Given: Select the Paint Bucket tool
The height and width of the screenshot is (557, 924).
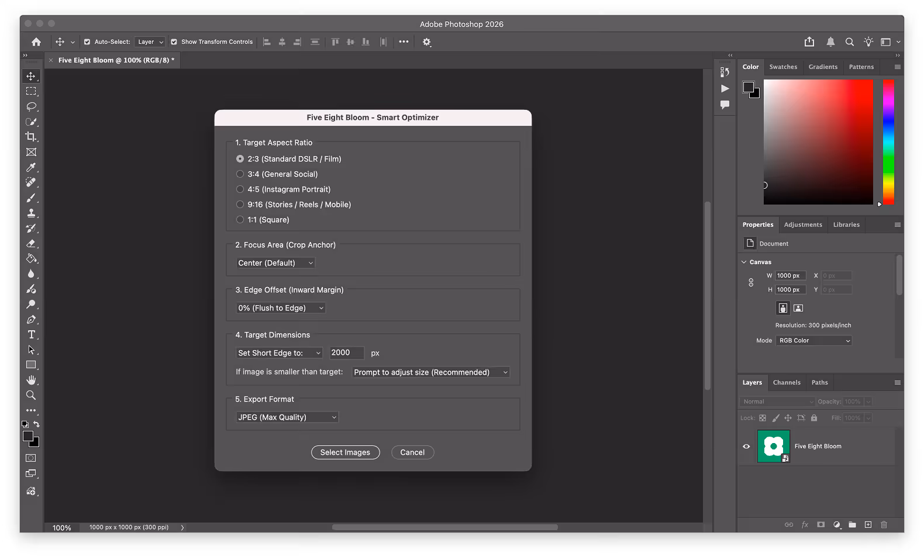Looking at the screenshot, I should (x=31, y=258).
